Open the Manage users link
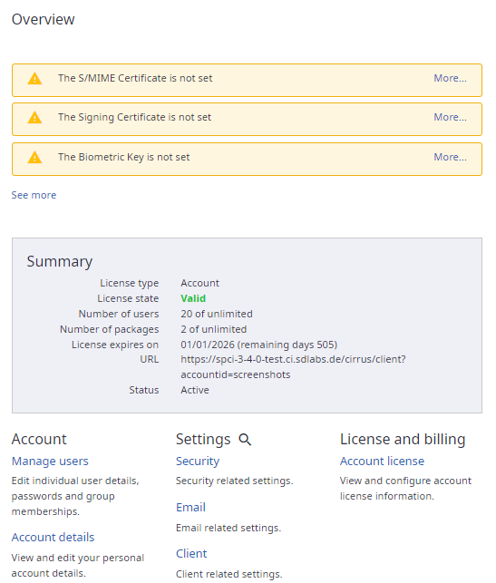This screenshot has width=496, height=583. coord(50,462)
